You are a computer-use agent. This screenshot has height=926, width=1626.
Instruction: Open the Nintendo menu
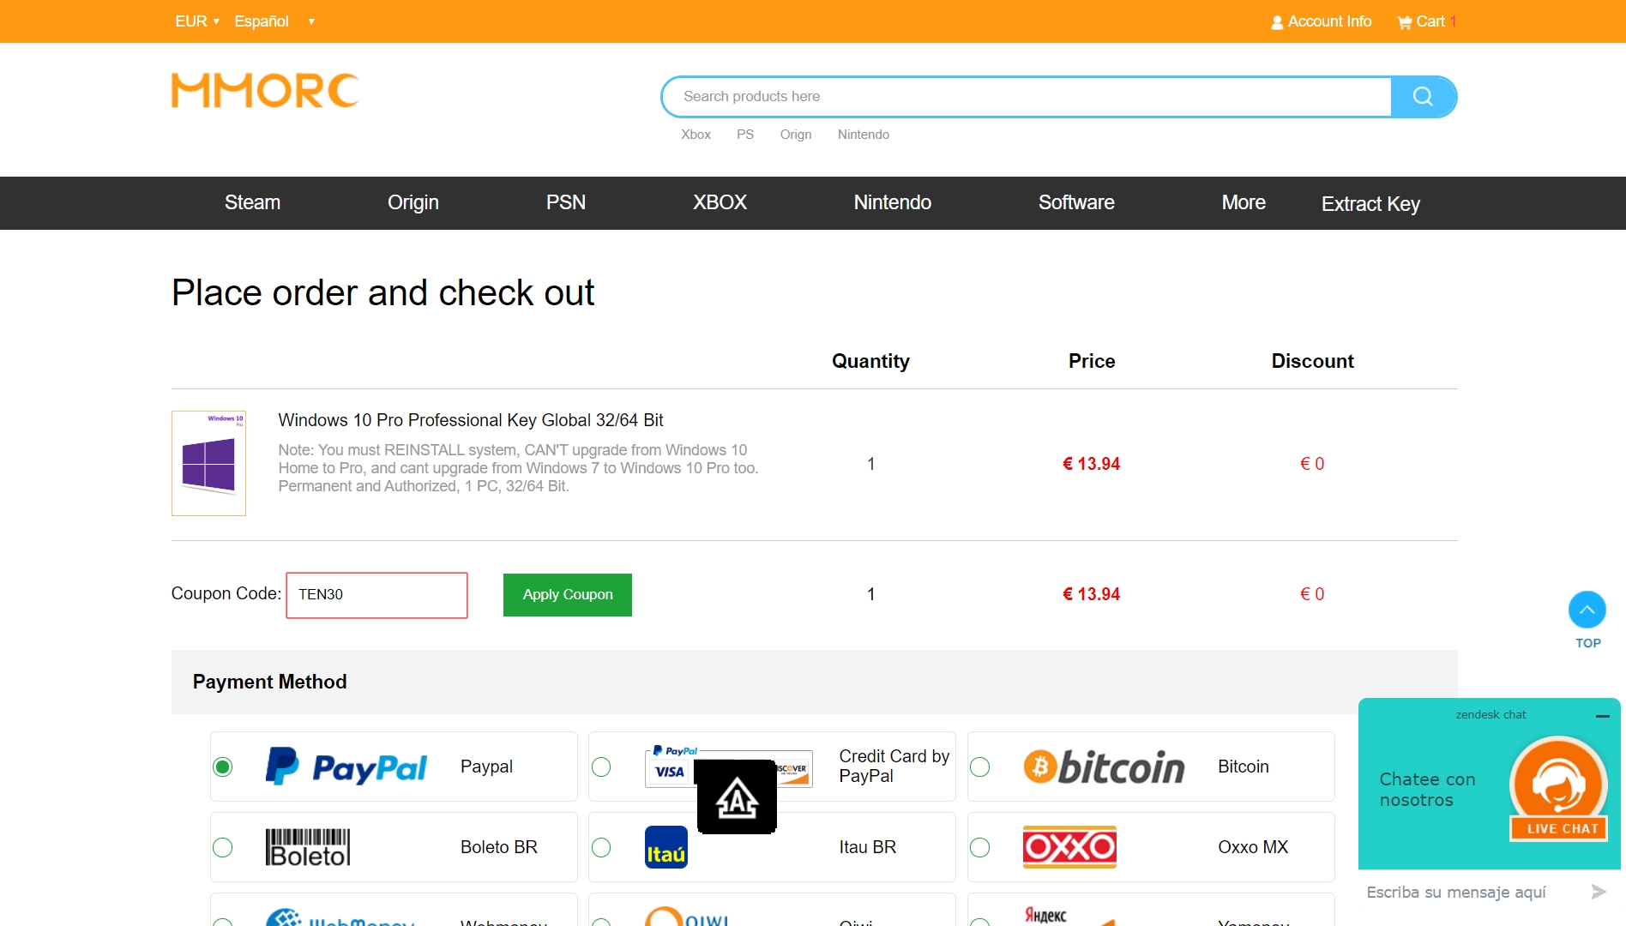click(x=892, y=202)
